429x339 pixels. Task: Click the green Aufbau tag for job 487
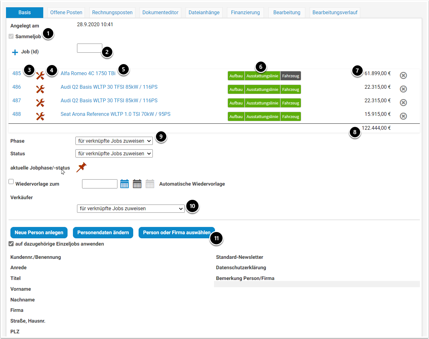point(236,103)
